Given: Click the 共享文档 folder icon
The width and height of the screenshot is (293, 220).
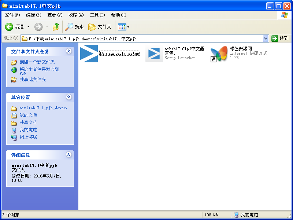Looking at the screenshot, I should click(x=14, y=123).
